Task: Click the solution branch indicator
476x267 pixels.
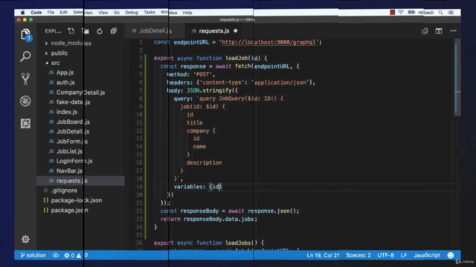Action: 33,255
